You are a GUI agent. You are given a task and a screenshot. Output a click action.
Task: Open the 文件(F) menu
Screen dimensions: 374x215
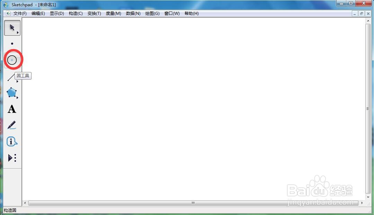pos(20,14)
